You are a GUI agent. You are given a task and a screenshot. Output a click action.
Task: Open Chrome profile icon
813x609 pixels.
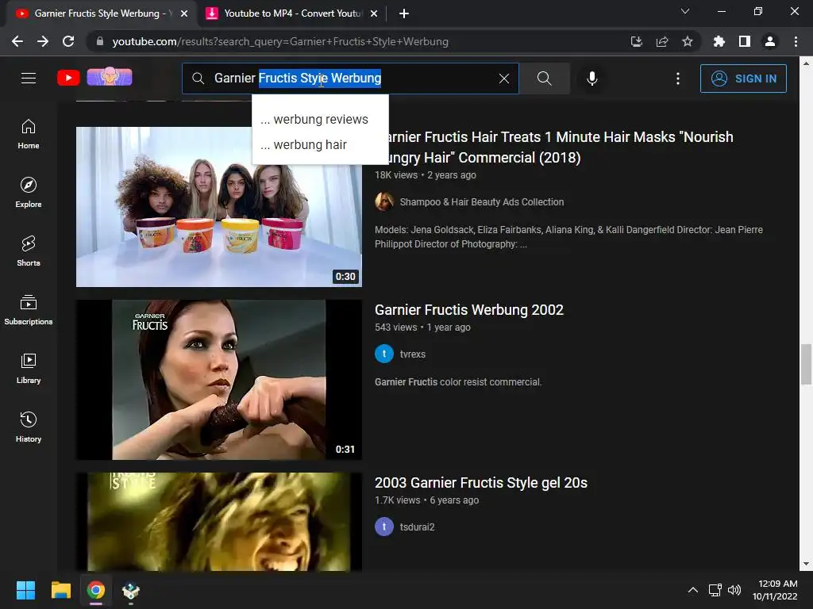pyautogui.click(x=770, y=41)
